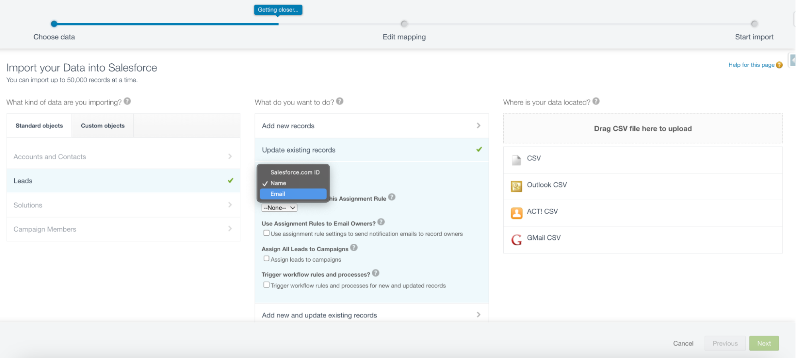796x358 pixels.
Task: Select Accounts and Contacts row
Action: click(123, 157)
